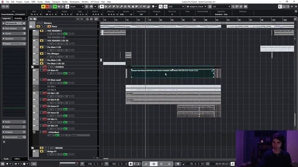
Task: Select the Range Selection tool
Action: (x=106, y=6)
